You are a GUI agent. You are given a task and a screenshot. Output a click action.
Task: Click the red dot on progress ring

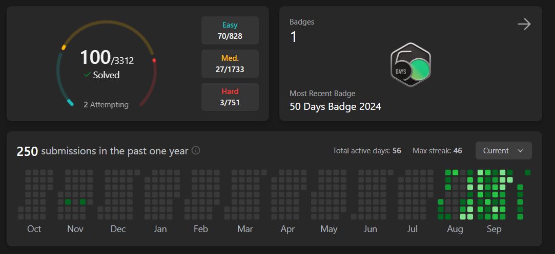point(154,60)
